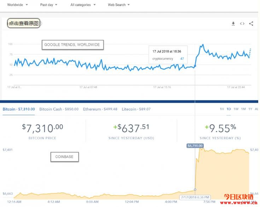
Task: Download the Google Trends chart data
Action: pos(233,24)
